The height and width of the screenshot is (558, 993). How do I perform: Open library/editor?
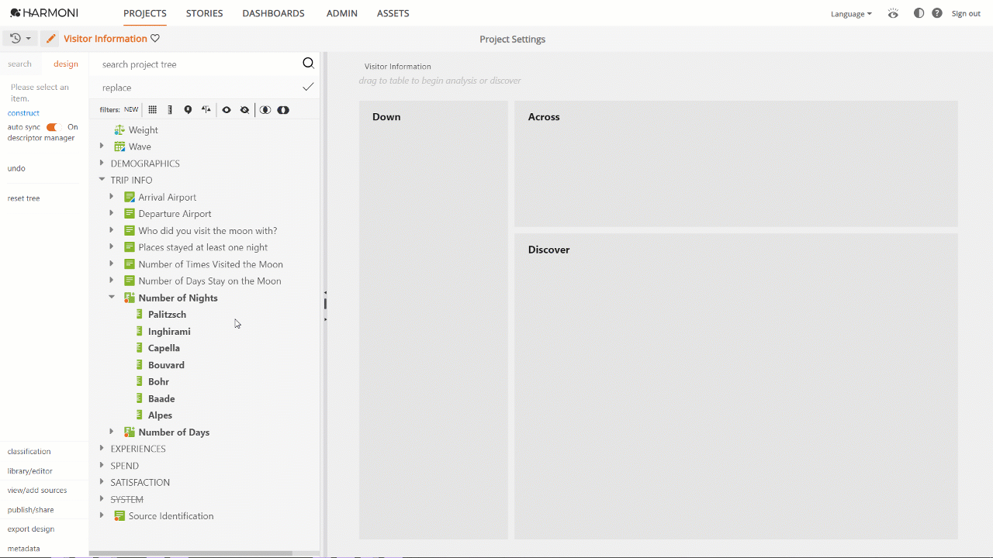click(30, 471)
